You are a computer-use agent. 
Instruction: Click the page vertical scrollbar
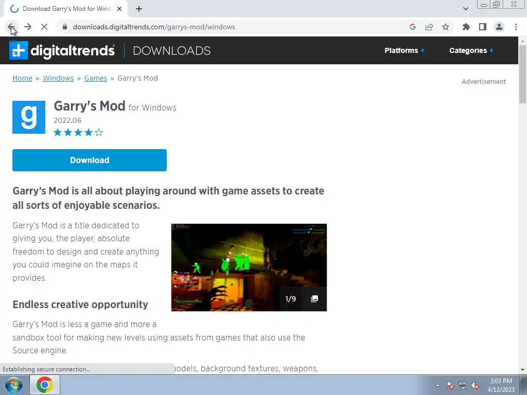tap(522, 74)
